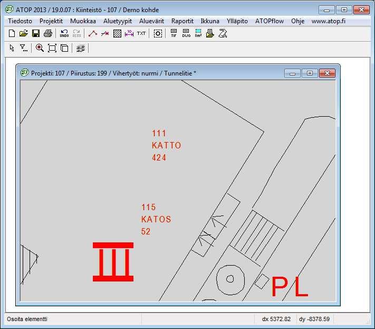Open the Raportit menu
This screenshot has height=329, width=375.
click(182, 21)
